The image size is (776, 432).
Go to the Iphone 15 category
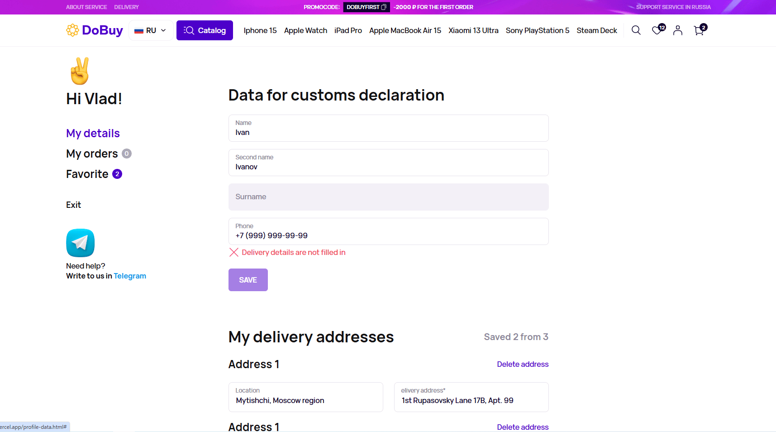click(x=260, y=30)
